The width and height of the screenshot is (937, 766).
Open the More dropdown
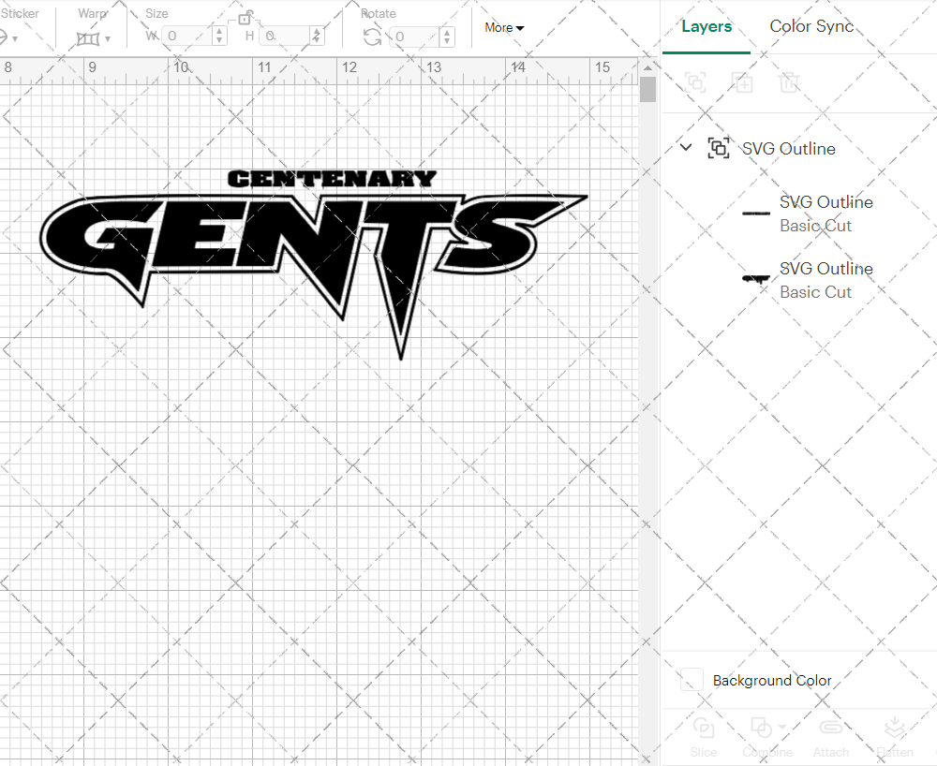click(503, 28)
